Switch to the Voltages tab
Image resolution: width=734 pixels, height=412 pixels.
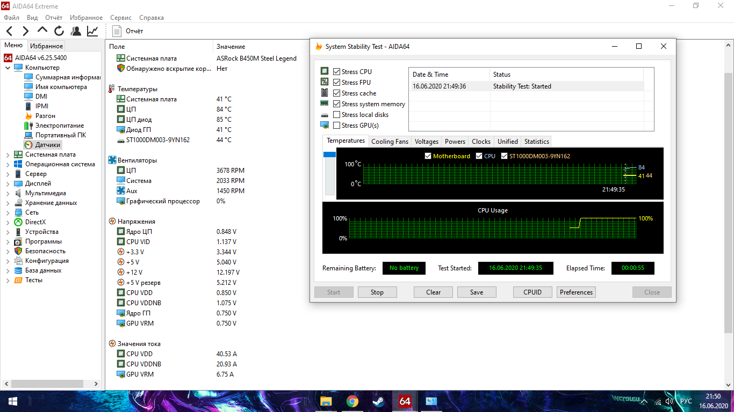click(x=427, y=142)
